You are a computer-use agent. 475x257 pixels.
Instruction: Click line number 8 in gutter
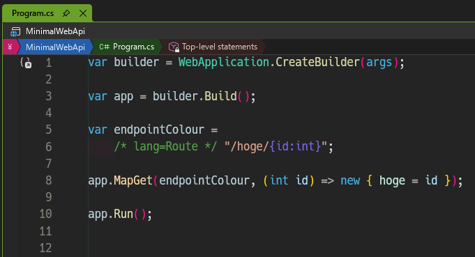[49, 180]
